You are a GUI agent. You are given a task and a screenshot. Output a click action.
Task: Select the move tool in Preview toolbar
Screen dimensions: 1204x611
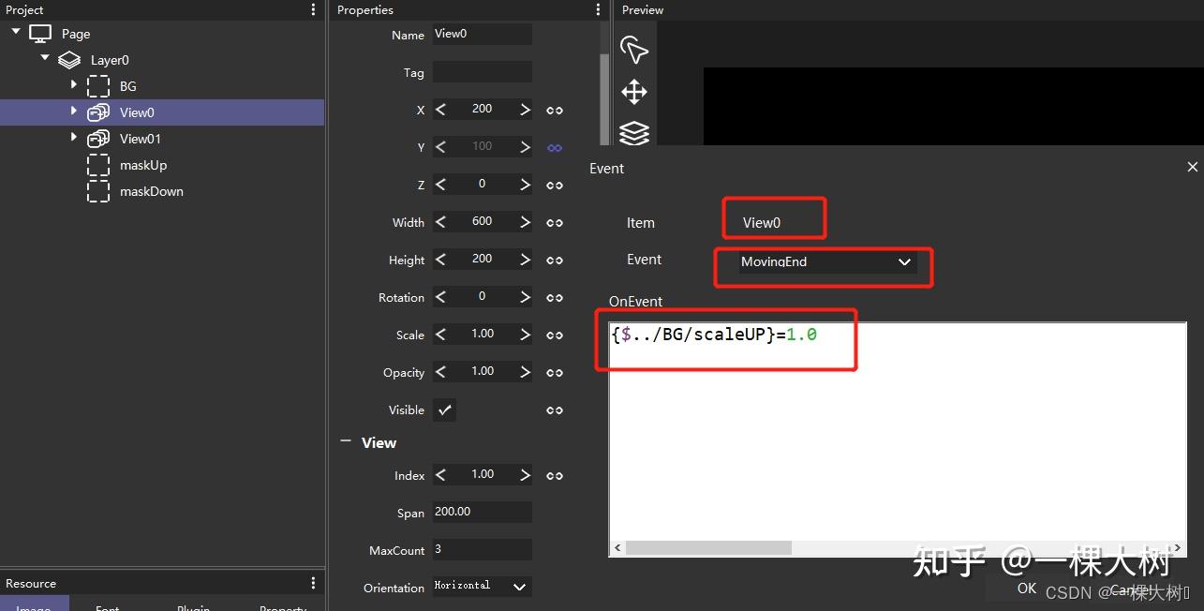tap(634, 92)
